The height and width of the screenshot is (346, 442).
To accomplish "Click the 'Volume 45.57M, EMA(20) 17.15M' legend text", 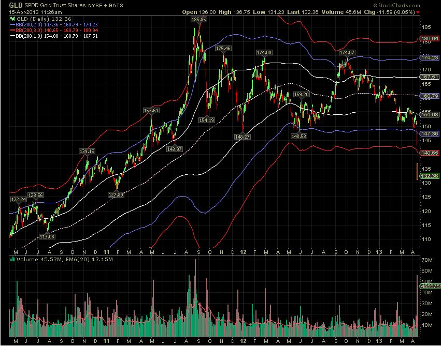I will (65, 259).
